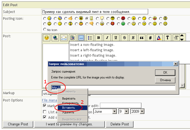Click the image URL input field
190x130 pixels.
[113, 88]
